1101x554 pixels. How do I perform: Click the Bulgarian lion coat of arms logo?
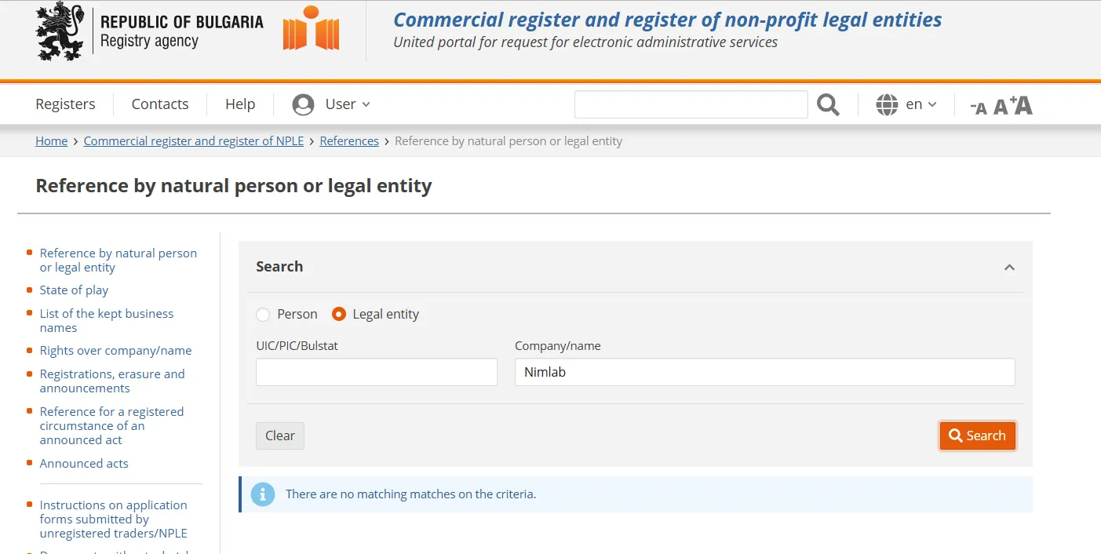click(x=60, y=32)
